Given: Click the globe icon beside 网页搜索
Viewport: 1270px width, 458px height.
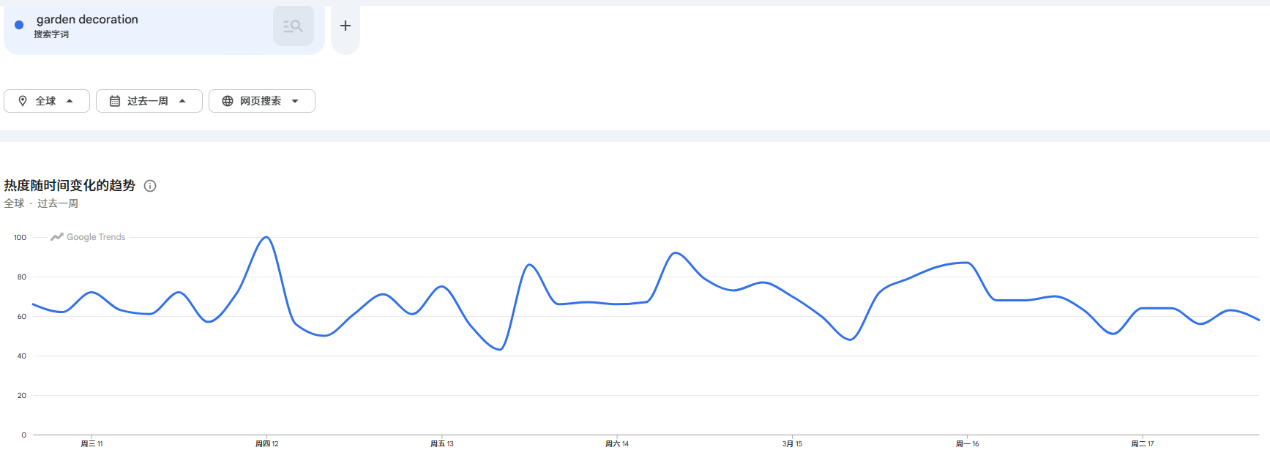Looking at the screenshot, I should (228, 101).
